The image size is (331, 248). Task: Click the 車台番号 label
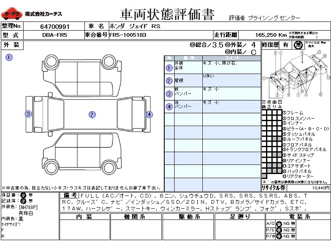[x=96, y=35]
